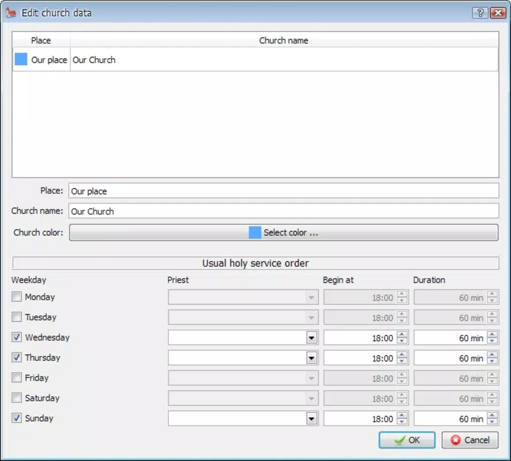Screen dimensions: 511x461
Task: Click the church icon in title bar
Action: [11, 13]
